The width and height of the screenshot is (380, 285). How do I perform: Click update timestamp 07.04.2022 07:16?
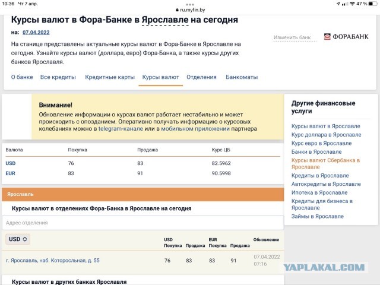267,260
